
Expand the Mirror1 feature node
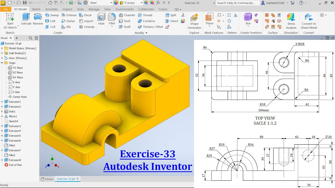tap(2, 116)
